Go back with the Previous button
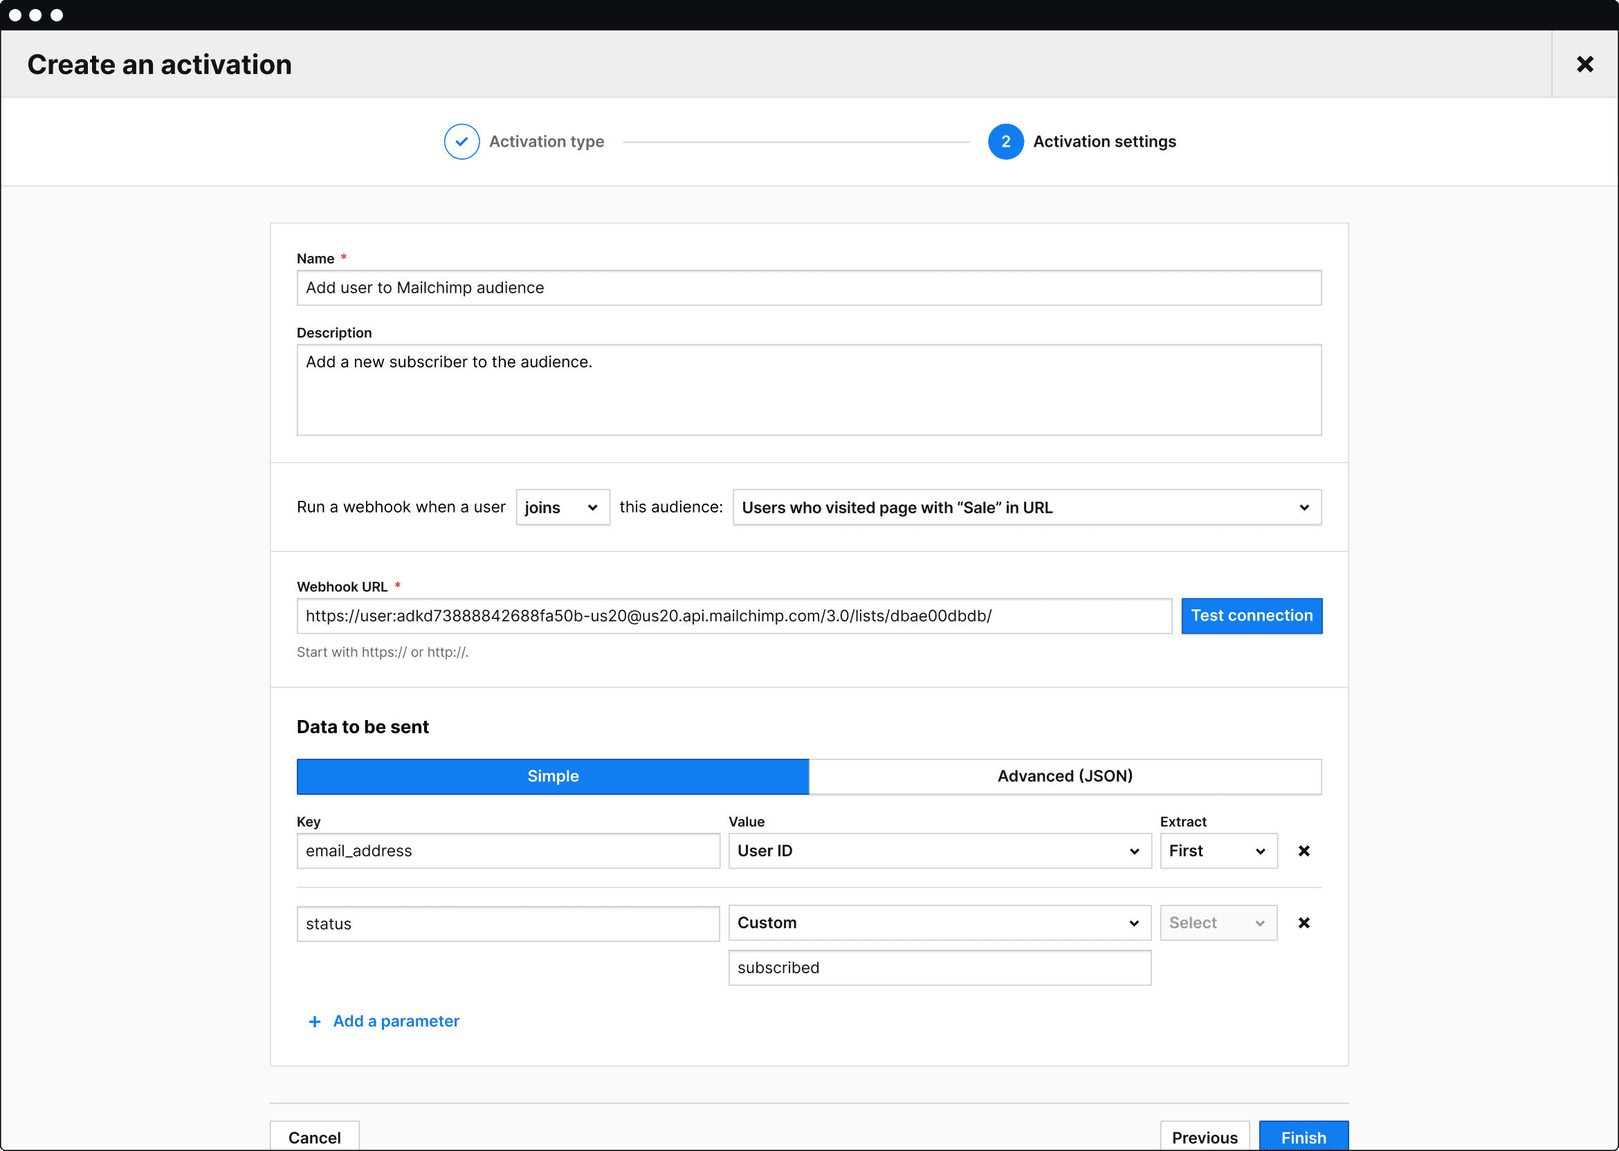This screenshot has height=1151, width=1619. [1204, 1137]
